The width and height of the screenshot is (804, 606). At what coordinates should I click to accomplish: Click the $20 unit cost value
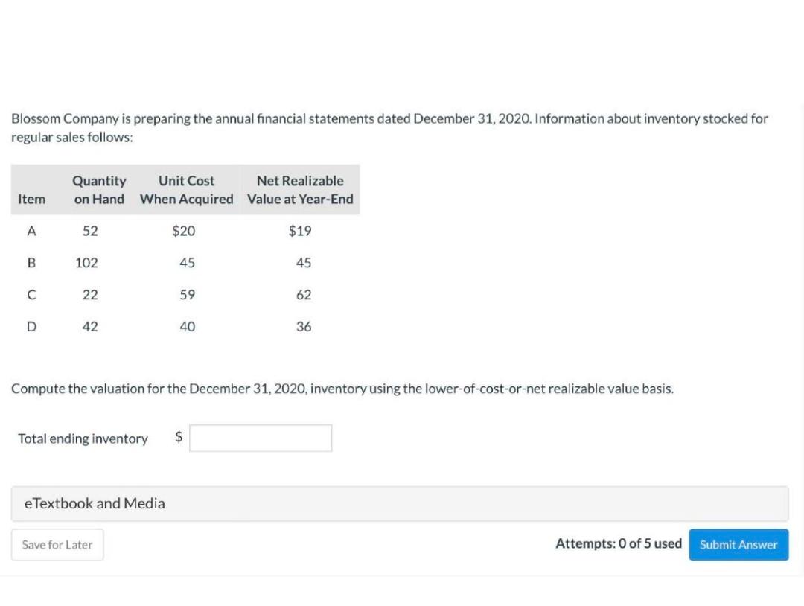click(182, 231)
